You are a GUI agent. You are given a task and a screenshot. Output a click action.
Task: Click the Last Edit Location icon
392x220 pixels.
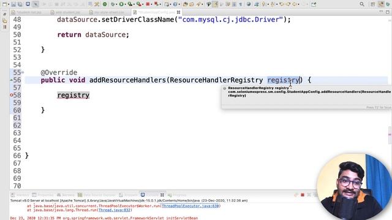coord(282,4)
